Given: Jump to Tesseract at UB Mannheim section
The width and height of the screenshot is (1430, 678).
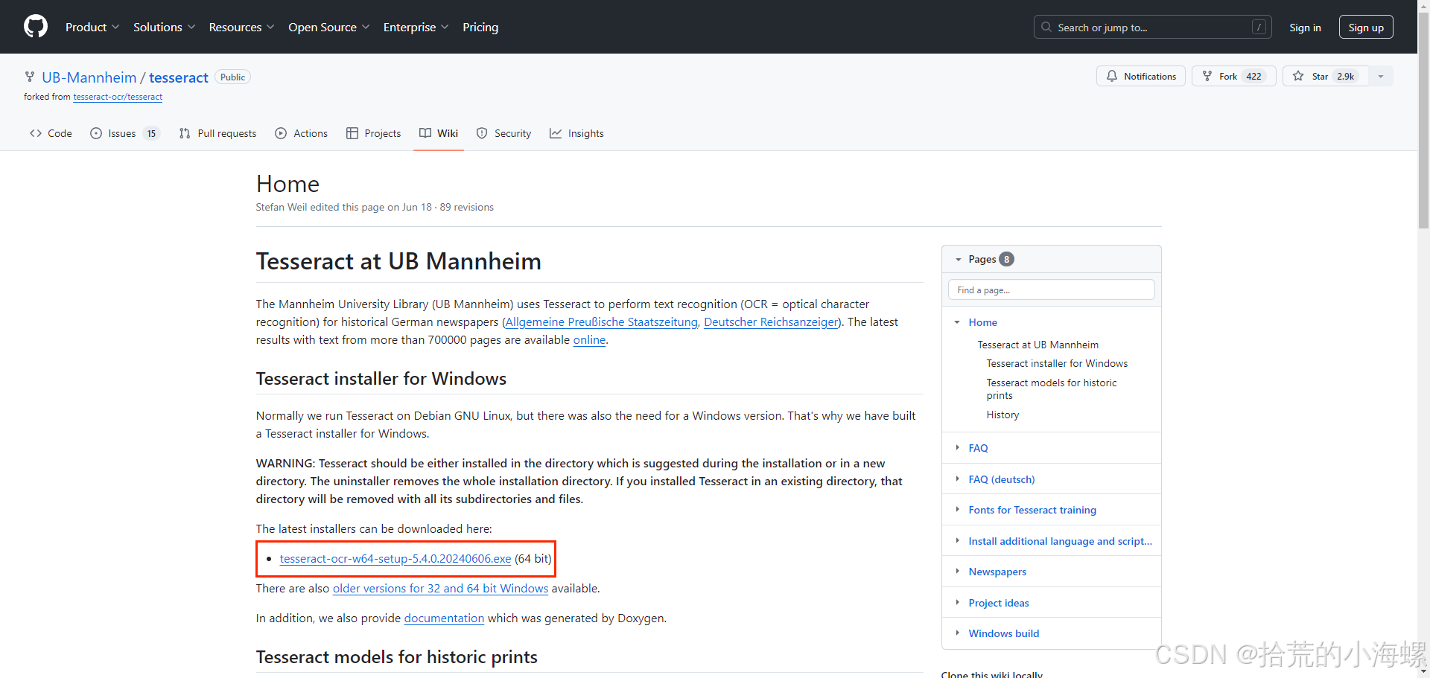Looking at the screenshot, I should pyautogui.click(x=1038, y=345).
